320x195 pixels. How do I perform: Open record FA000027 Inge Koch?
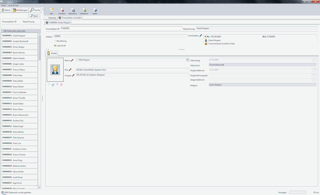pos(19,183)
